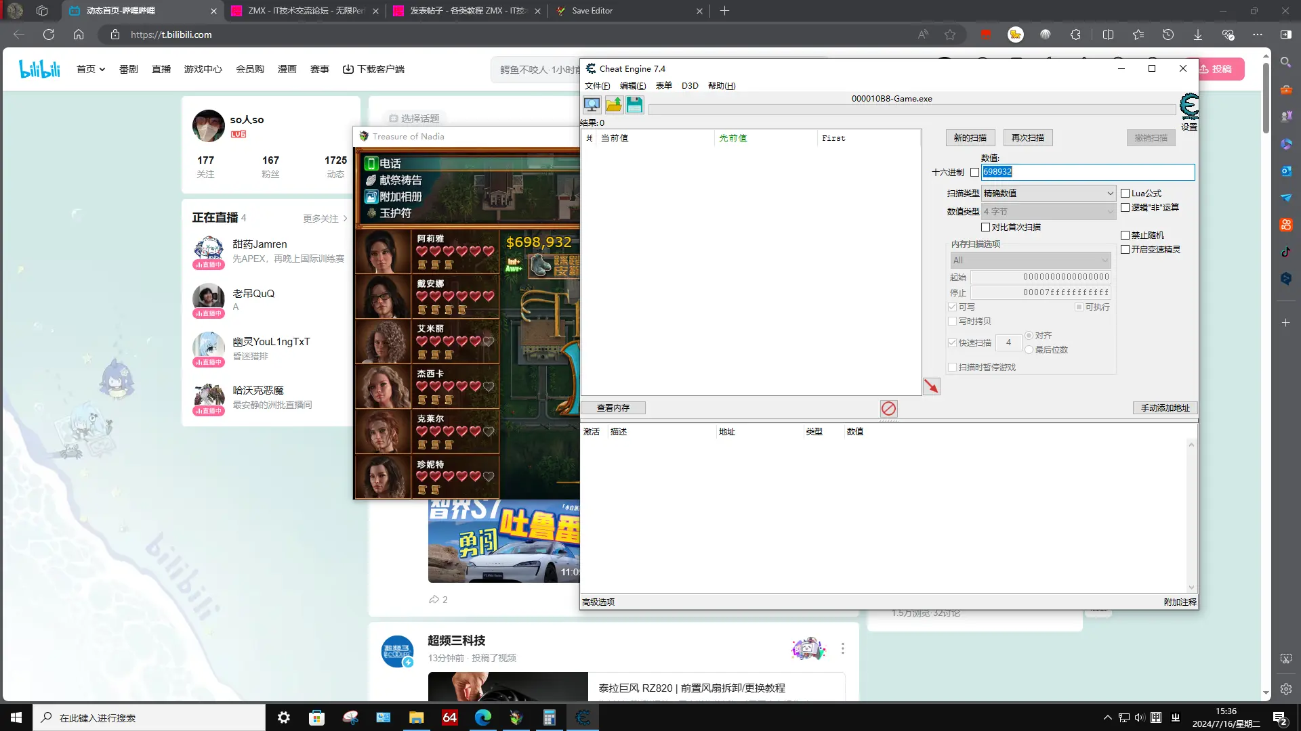This screenshot has height=731, width=1301.
Task: Open browser split screen icon
Action: click(1109, 35)
